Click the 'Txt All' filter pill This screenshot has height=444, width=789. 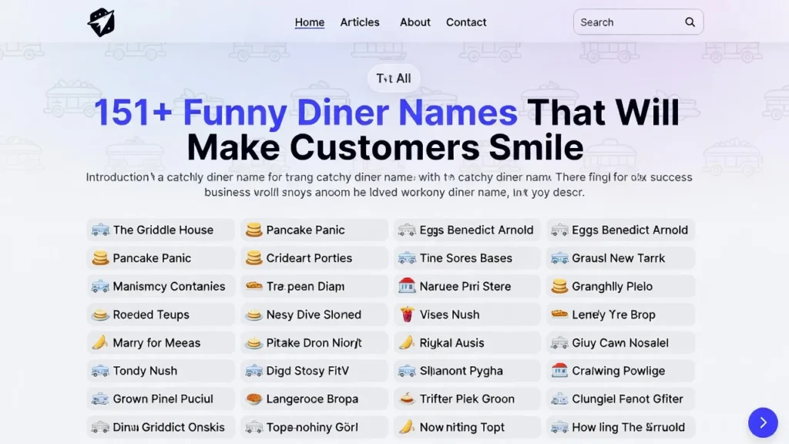pyautogui.click(x=393, y=78)
